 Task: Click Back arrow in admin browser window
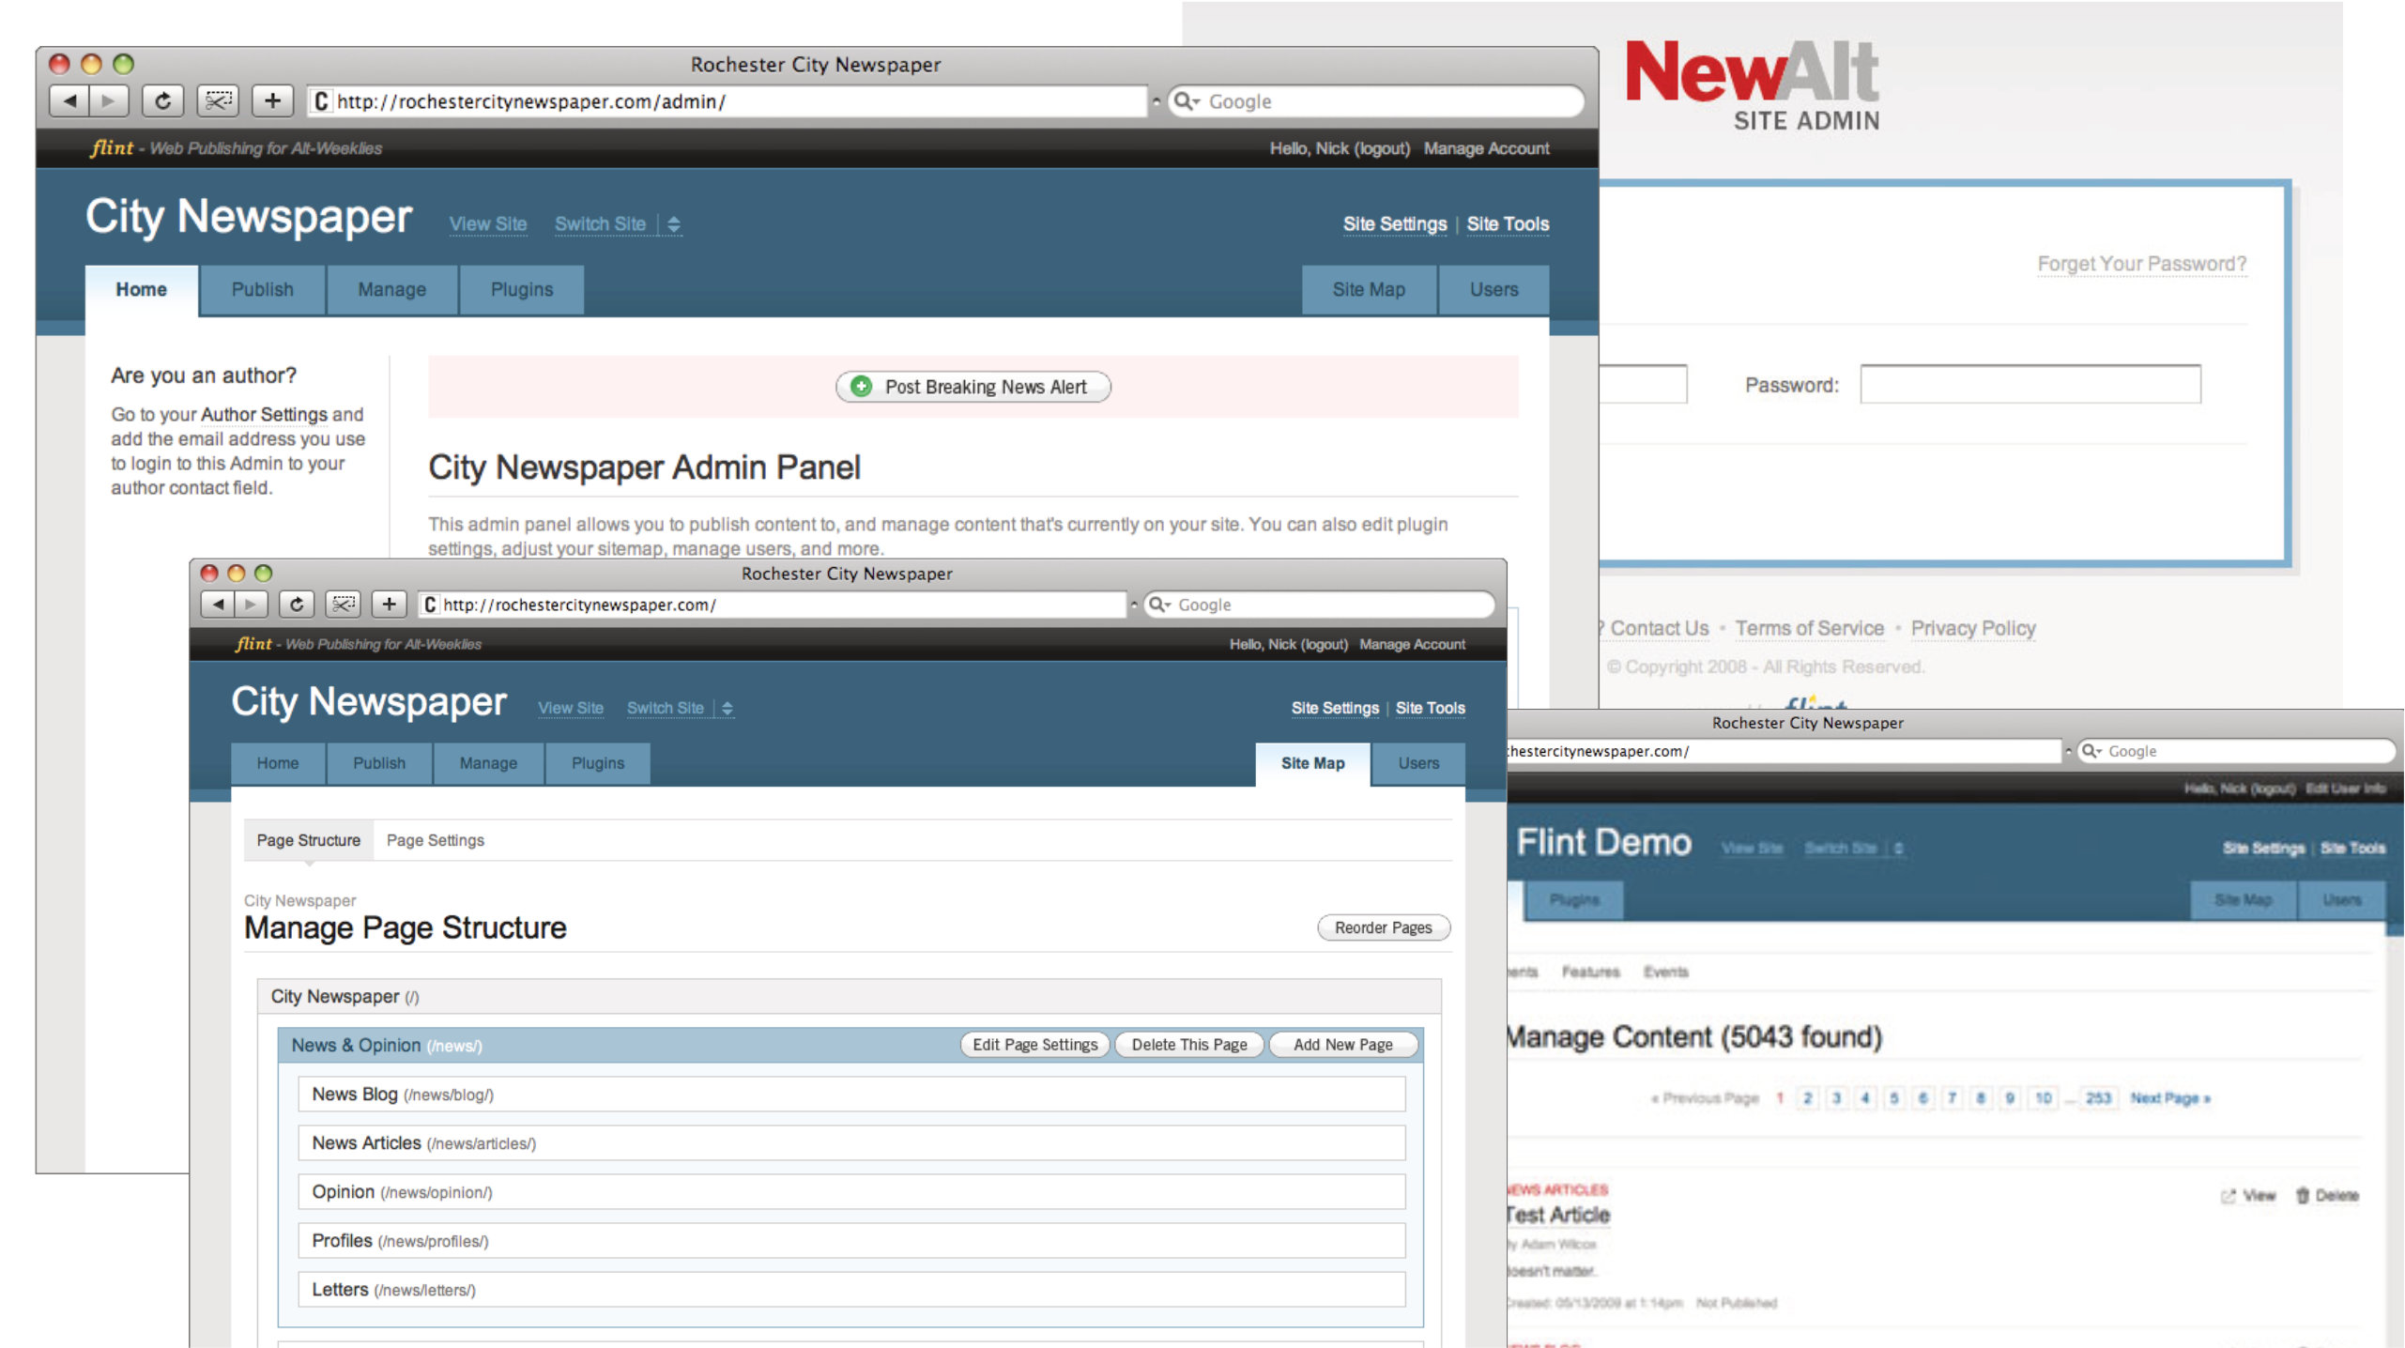pyautogui.click(x=69, y=100)
